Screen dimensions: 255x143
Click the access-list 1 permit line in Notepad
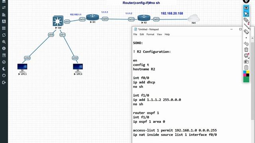point(175,130)
